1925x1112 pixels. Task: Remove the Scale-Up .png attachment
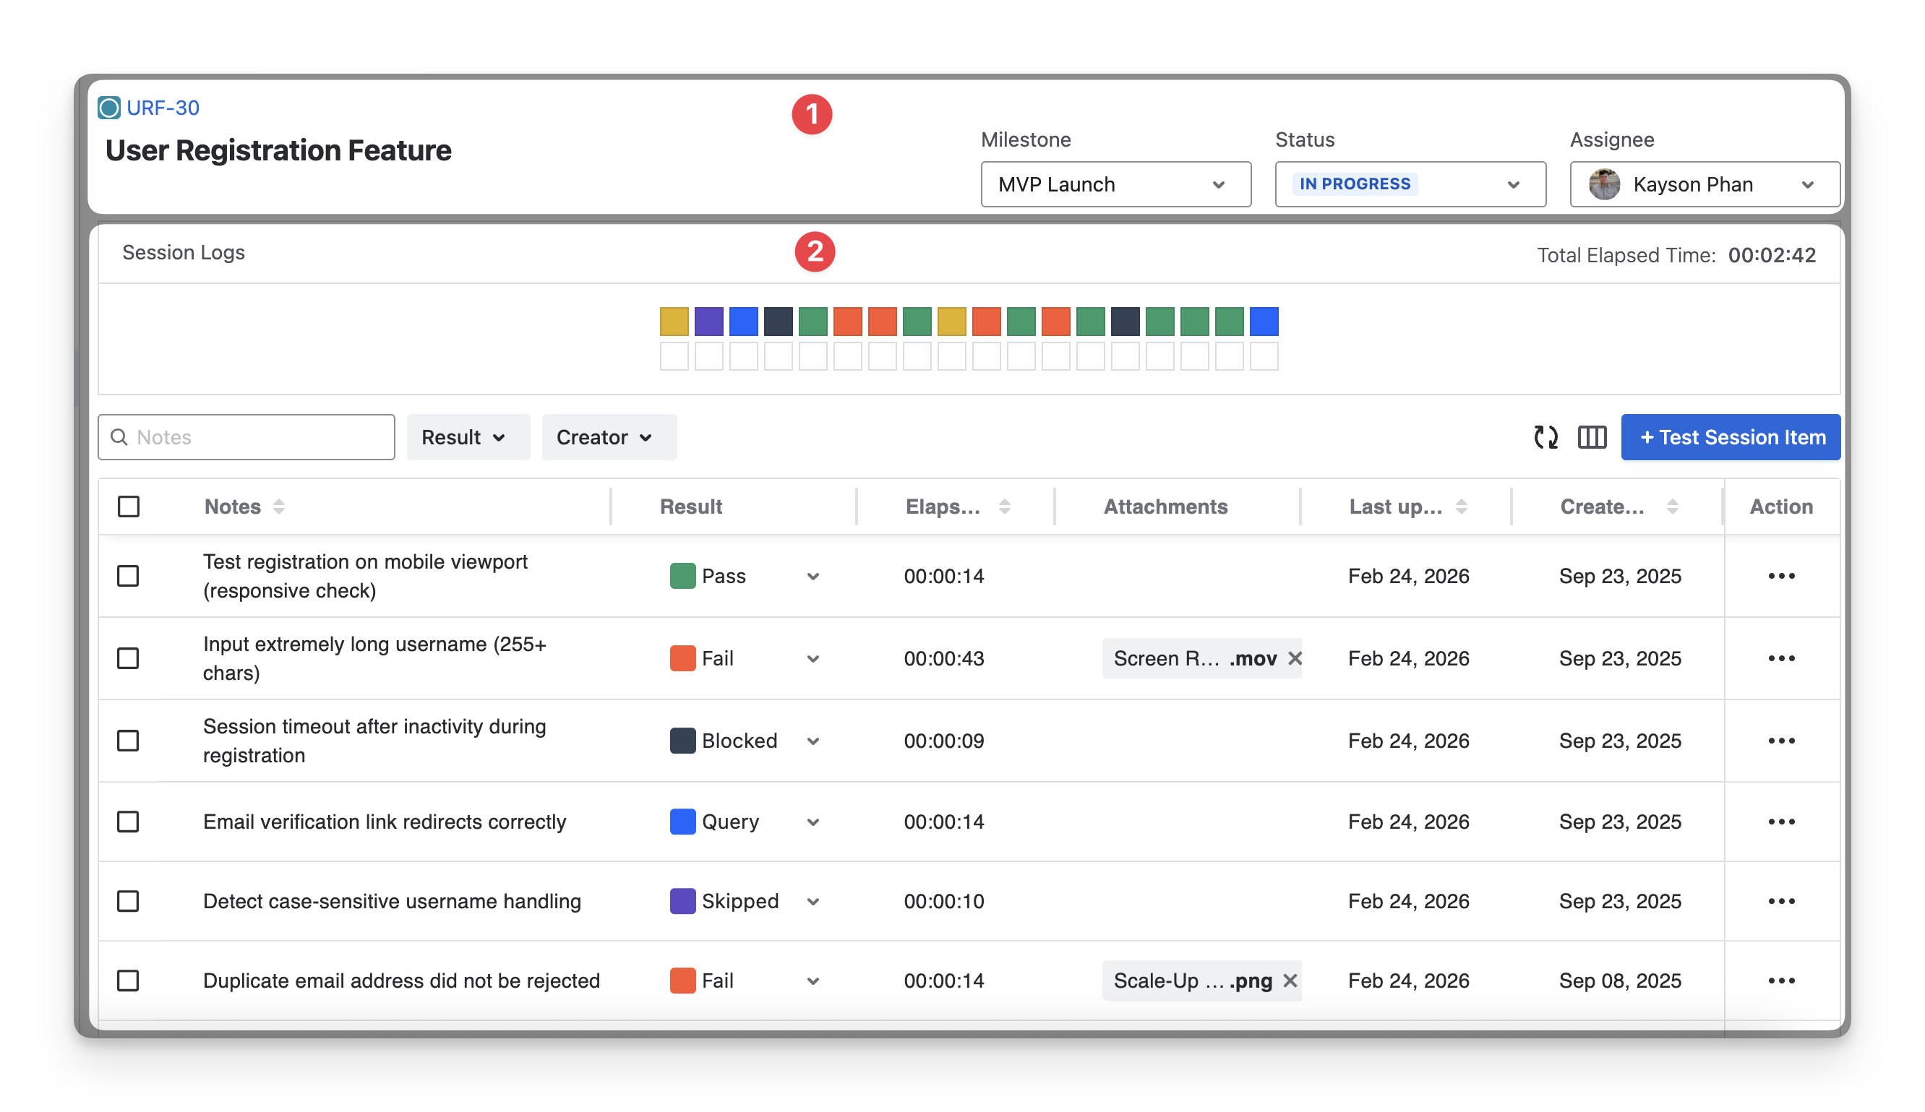pyautogui.click(x=1290, y=980)
